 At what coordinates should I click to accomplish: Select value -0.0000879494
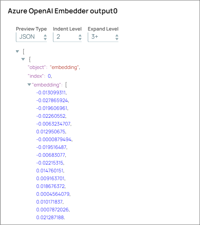(x=54, y=139)
